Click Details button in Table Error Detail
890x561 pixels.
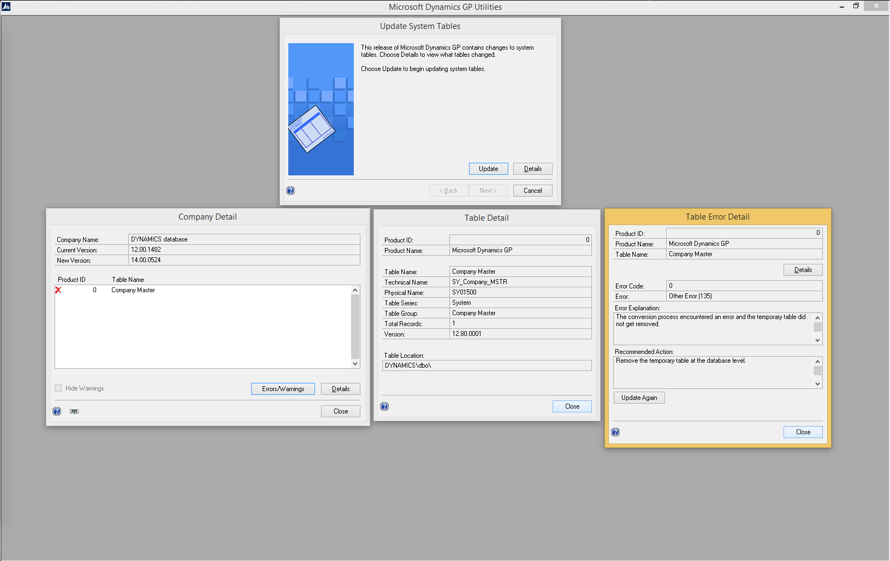coord(803,270)
